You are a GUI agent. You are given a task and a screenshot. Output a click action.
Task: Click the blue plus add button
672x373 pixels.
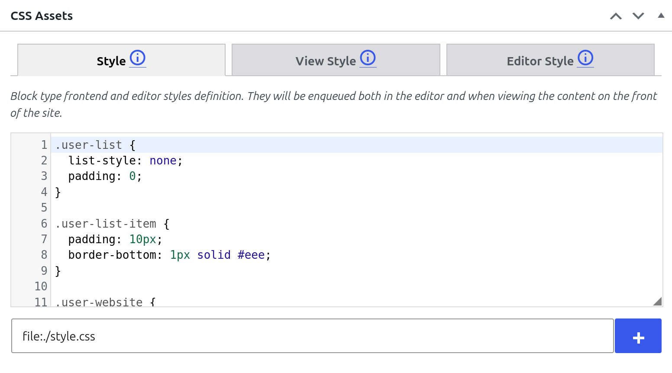click(638, 336)
